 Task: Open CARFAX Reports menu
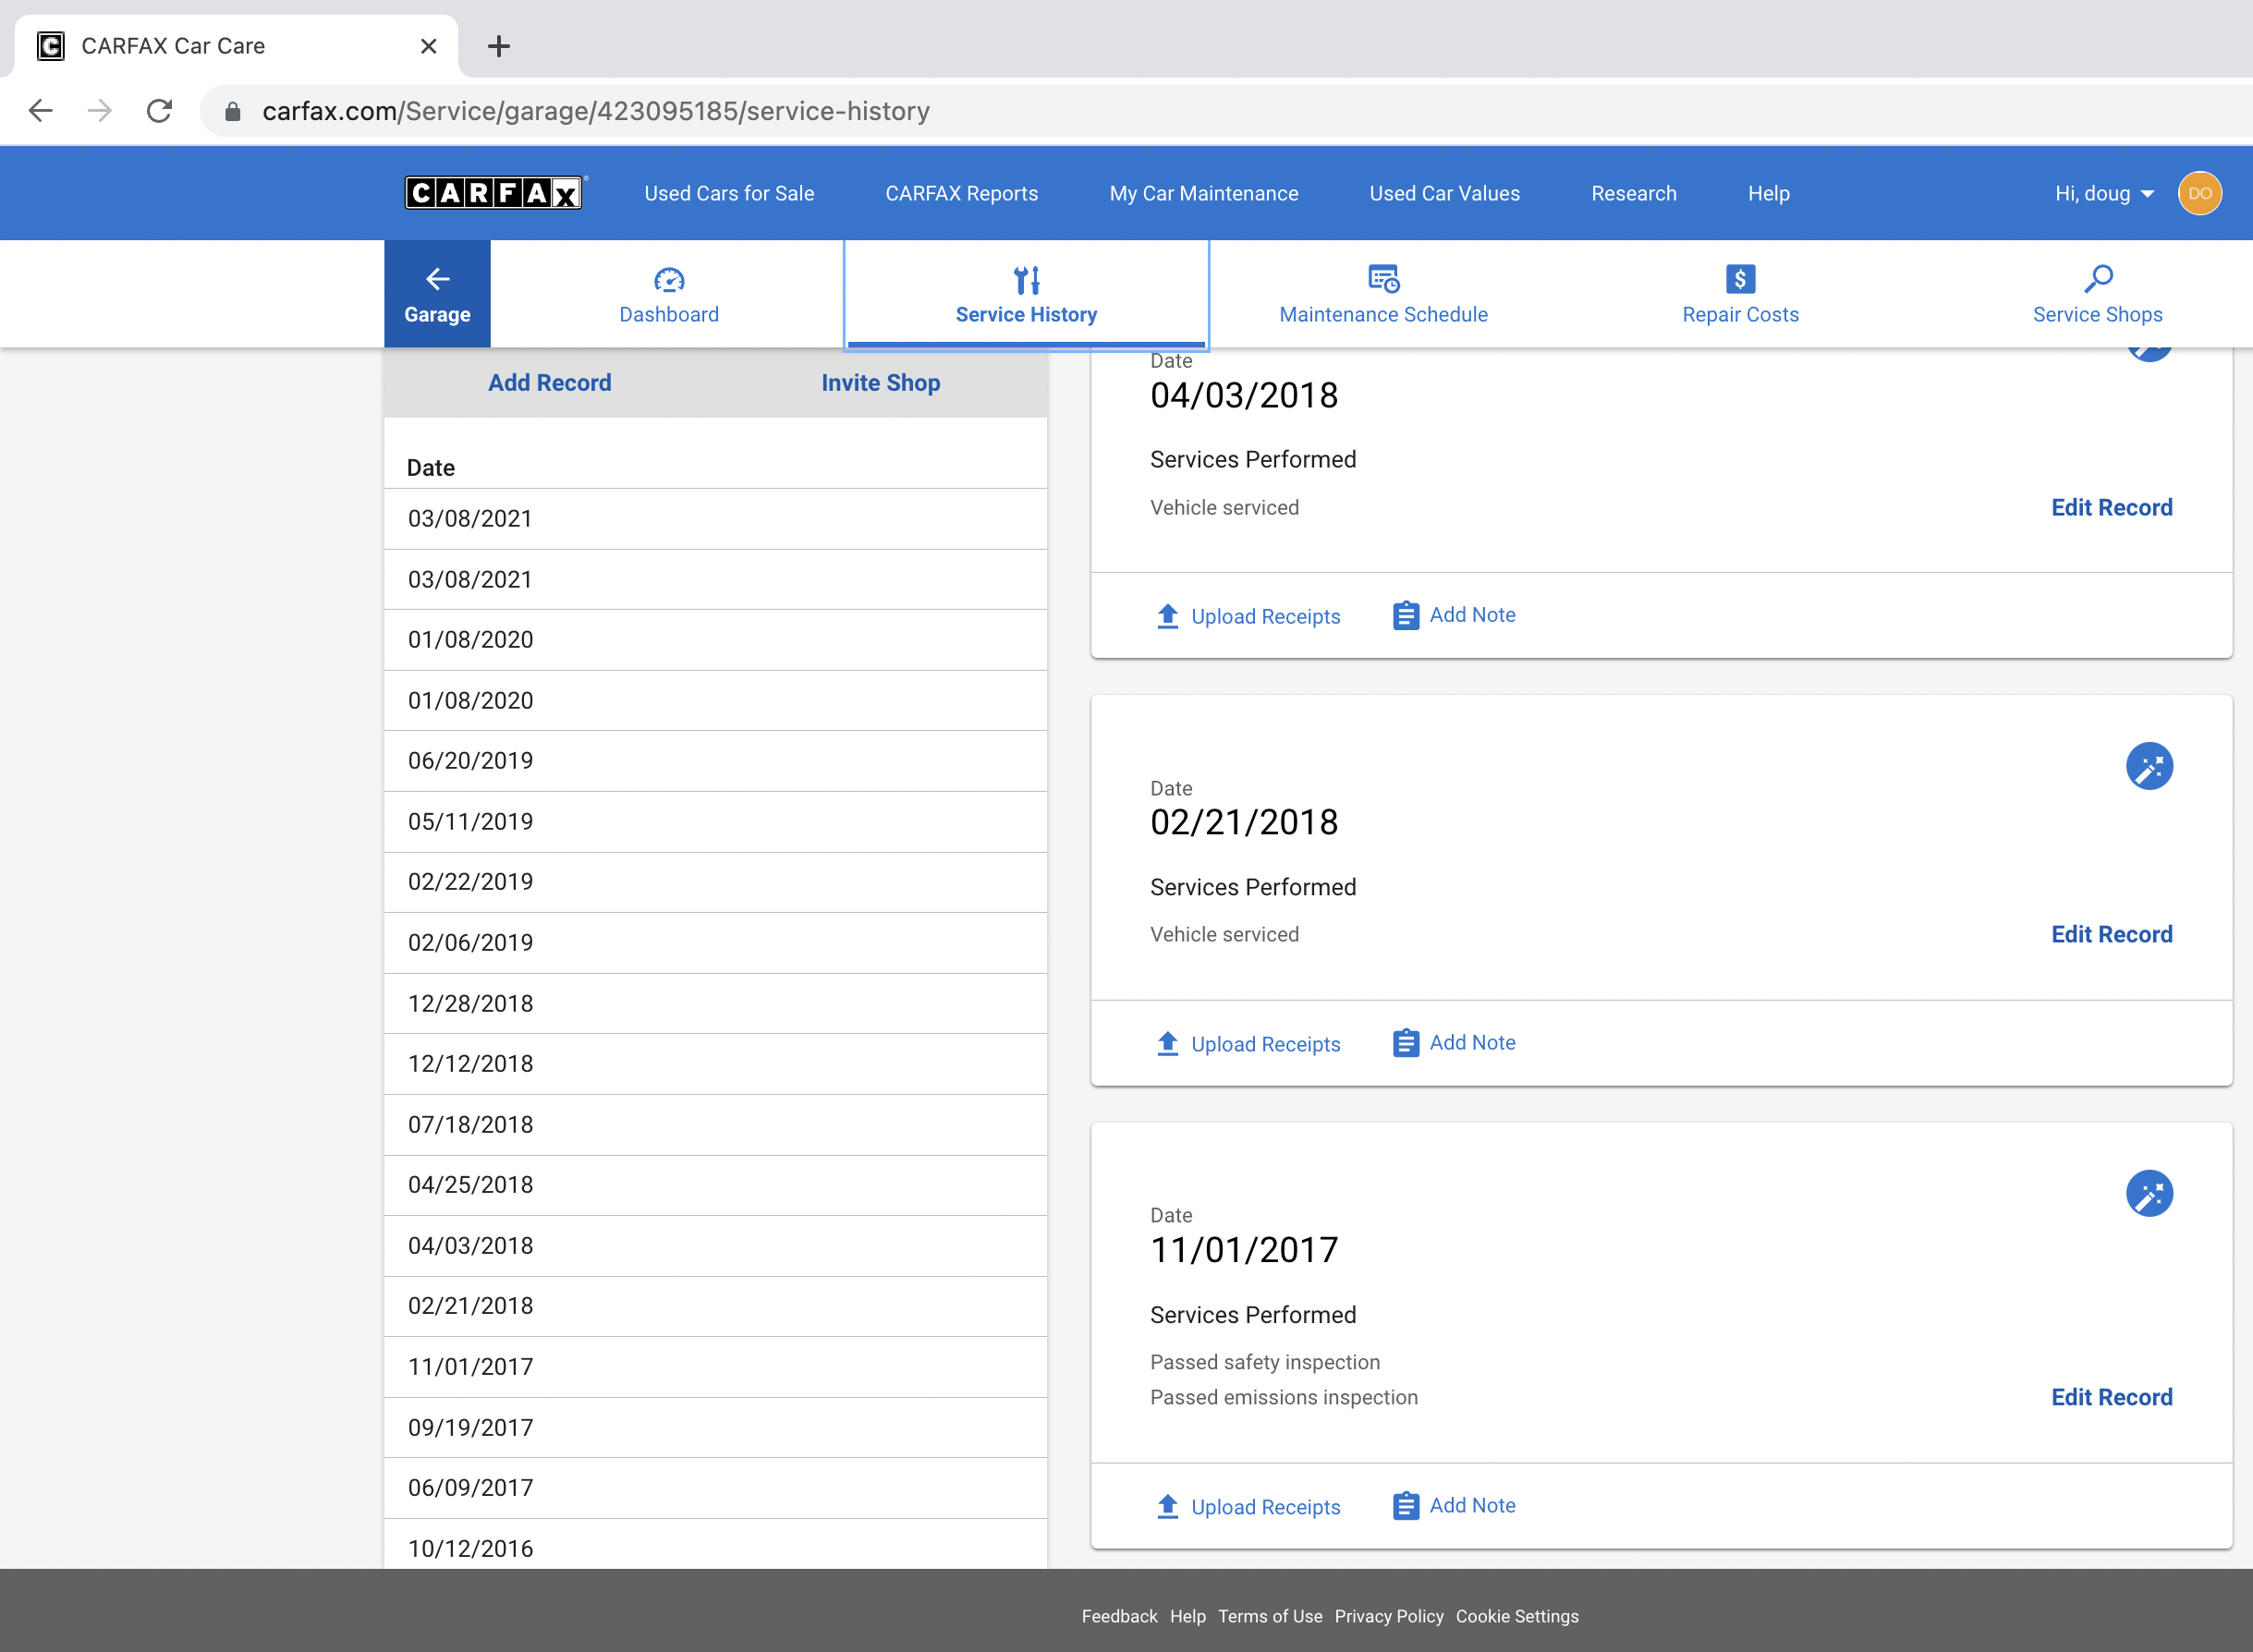pyautogui.click(x=961, y=193)
